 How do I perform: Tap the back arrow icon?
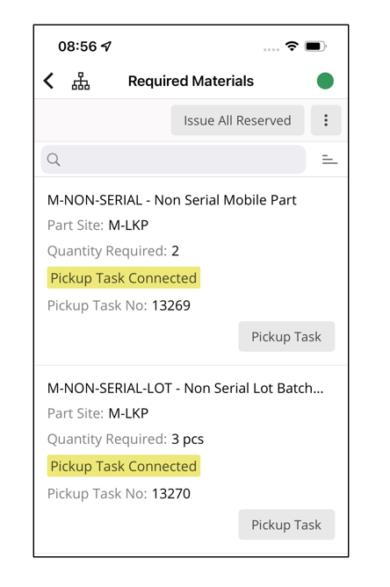(x=48, y=81)
